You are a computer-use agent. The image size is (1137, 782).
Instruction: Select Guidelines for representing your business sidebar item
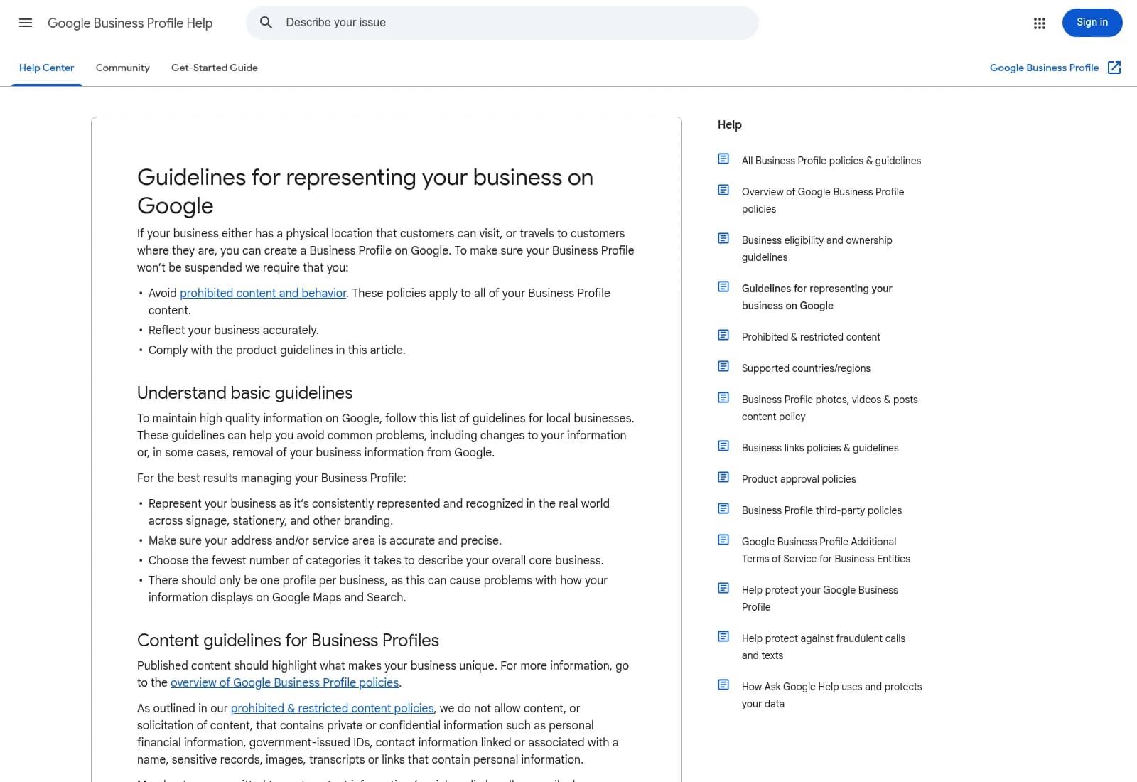coord(817,297)
